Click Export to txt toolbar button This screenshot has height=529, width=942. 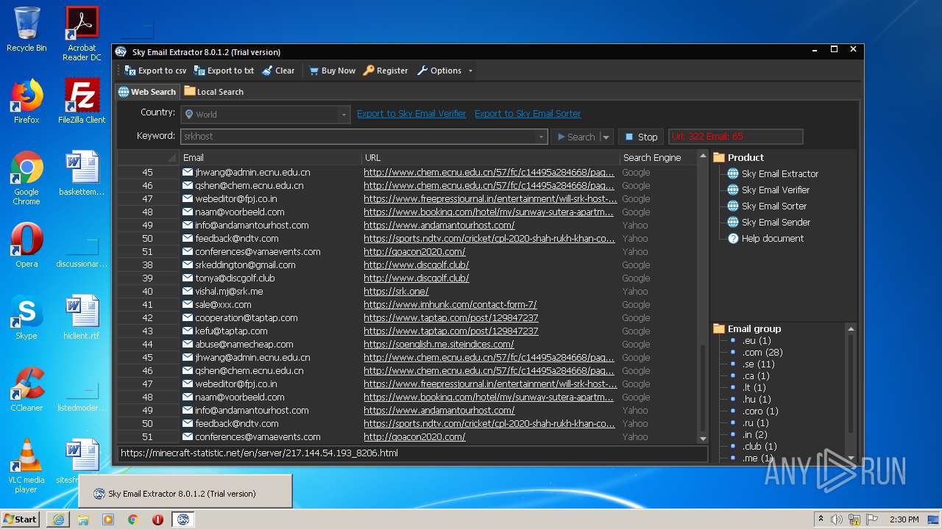tap(224, 71)
